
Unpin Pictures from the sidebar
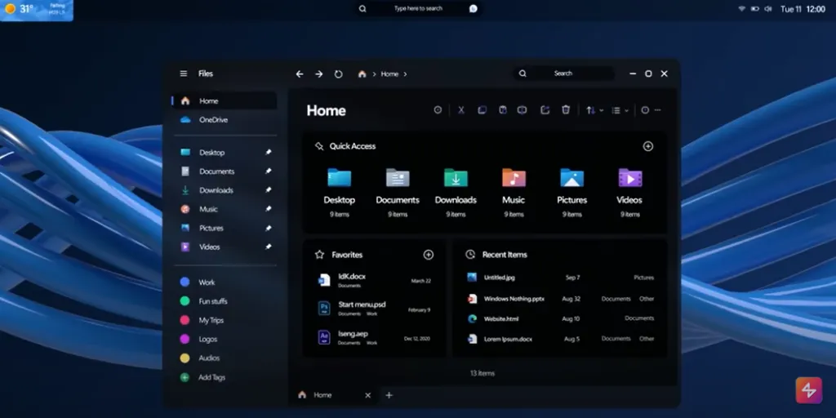[268, 229]
